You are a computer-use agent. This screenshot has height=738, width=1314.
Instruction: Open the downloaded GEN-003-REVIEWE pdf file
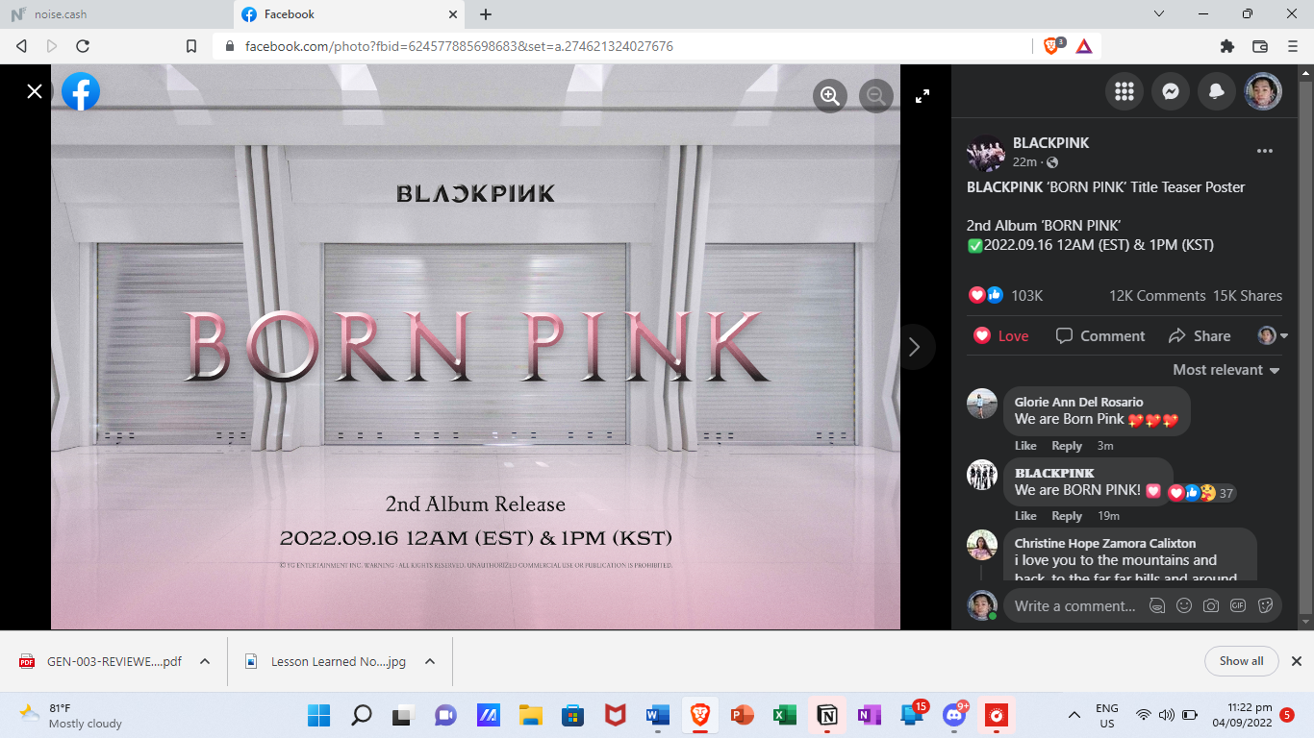(101, 661)
